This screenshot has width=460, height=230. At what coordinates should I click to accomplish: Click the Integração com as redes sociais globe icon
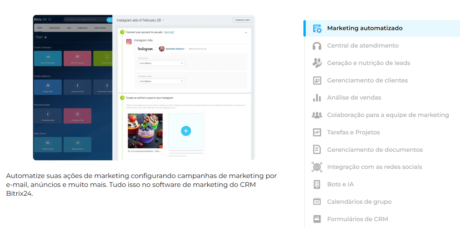click(317, 167)
